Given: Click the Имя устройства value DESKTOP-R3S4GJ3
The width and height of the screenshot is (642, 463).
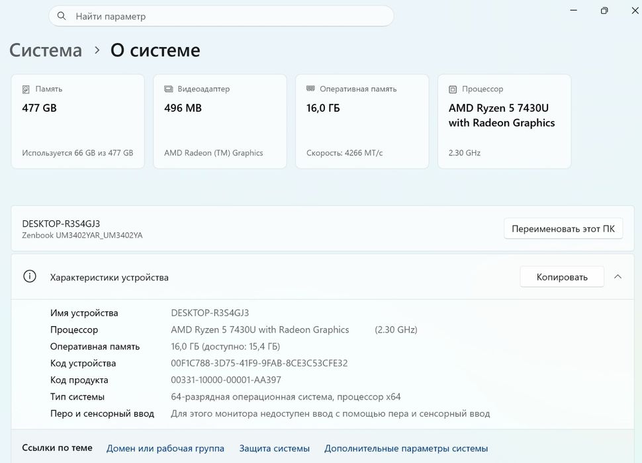Looking at the screenshot, I should [210, 313].
